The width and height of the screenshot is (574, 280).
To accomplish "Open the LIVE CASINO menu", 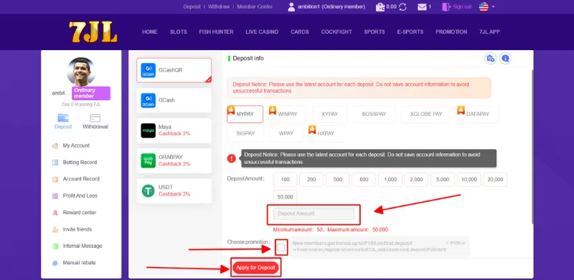I will tap(262, 32).
